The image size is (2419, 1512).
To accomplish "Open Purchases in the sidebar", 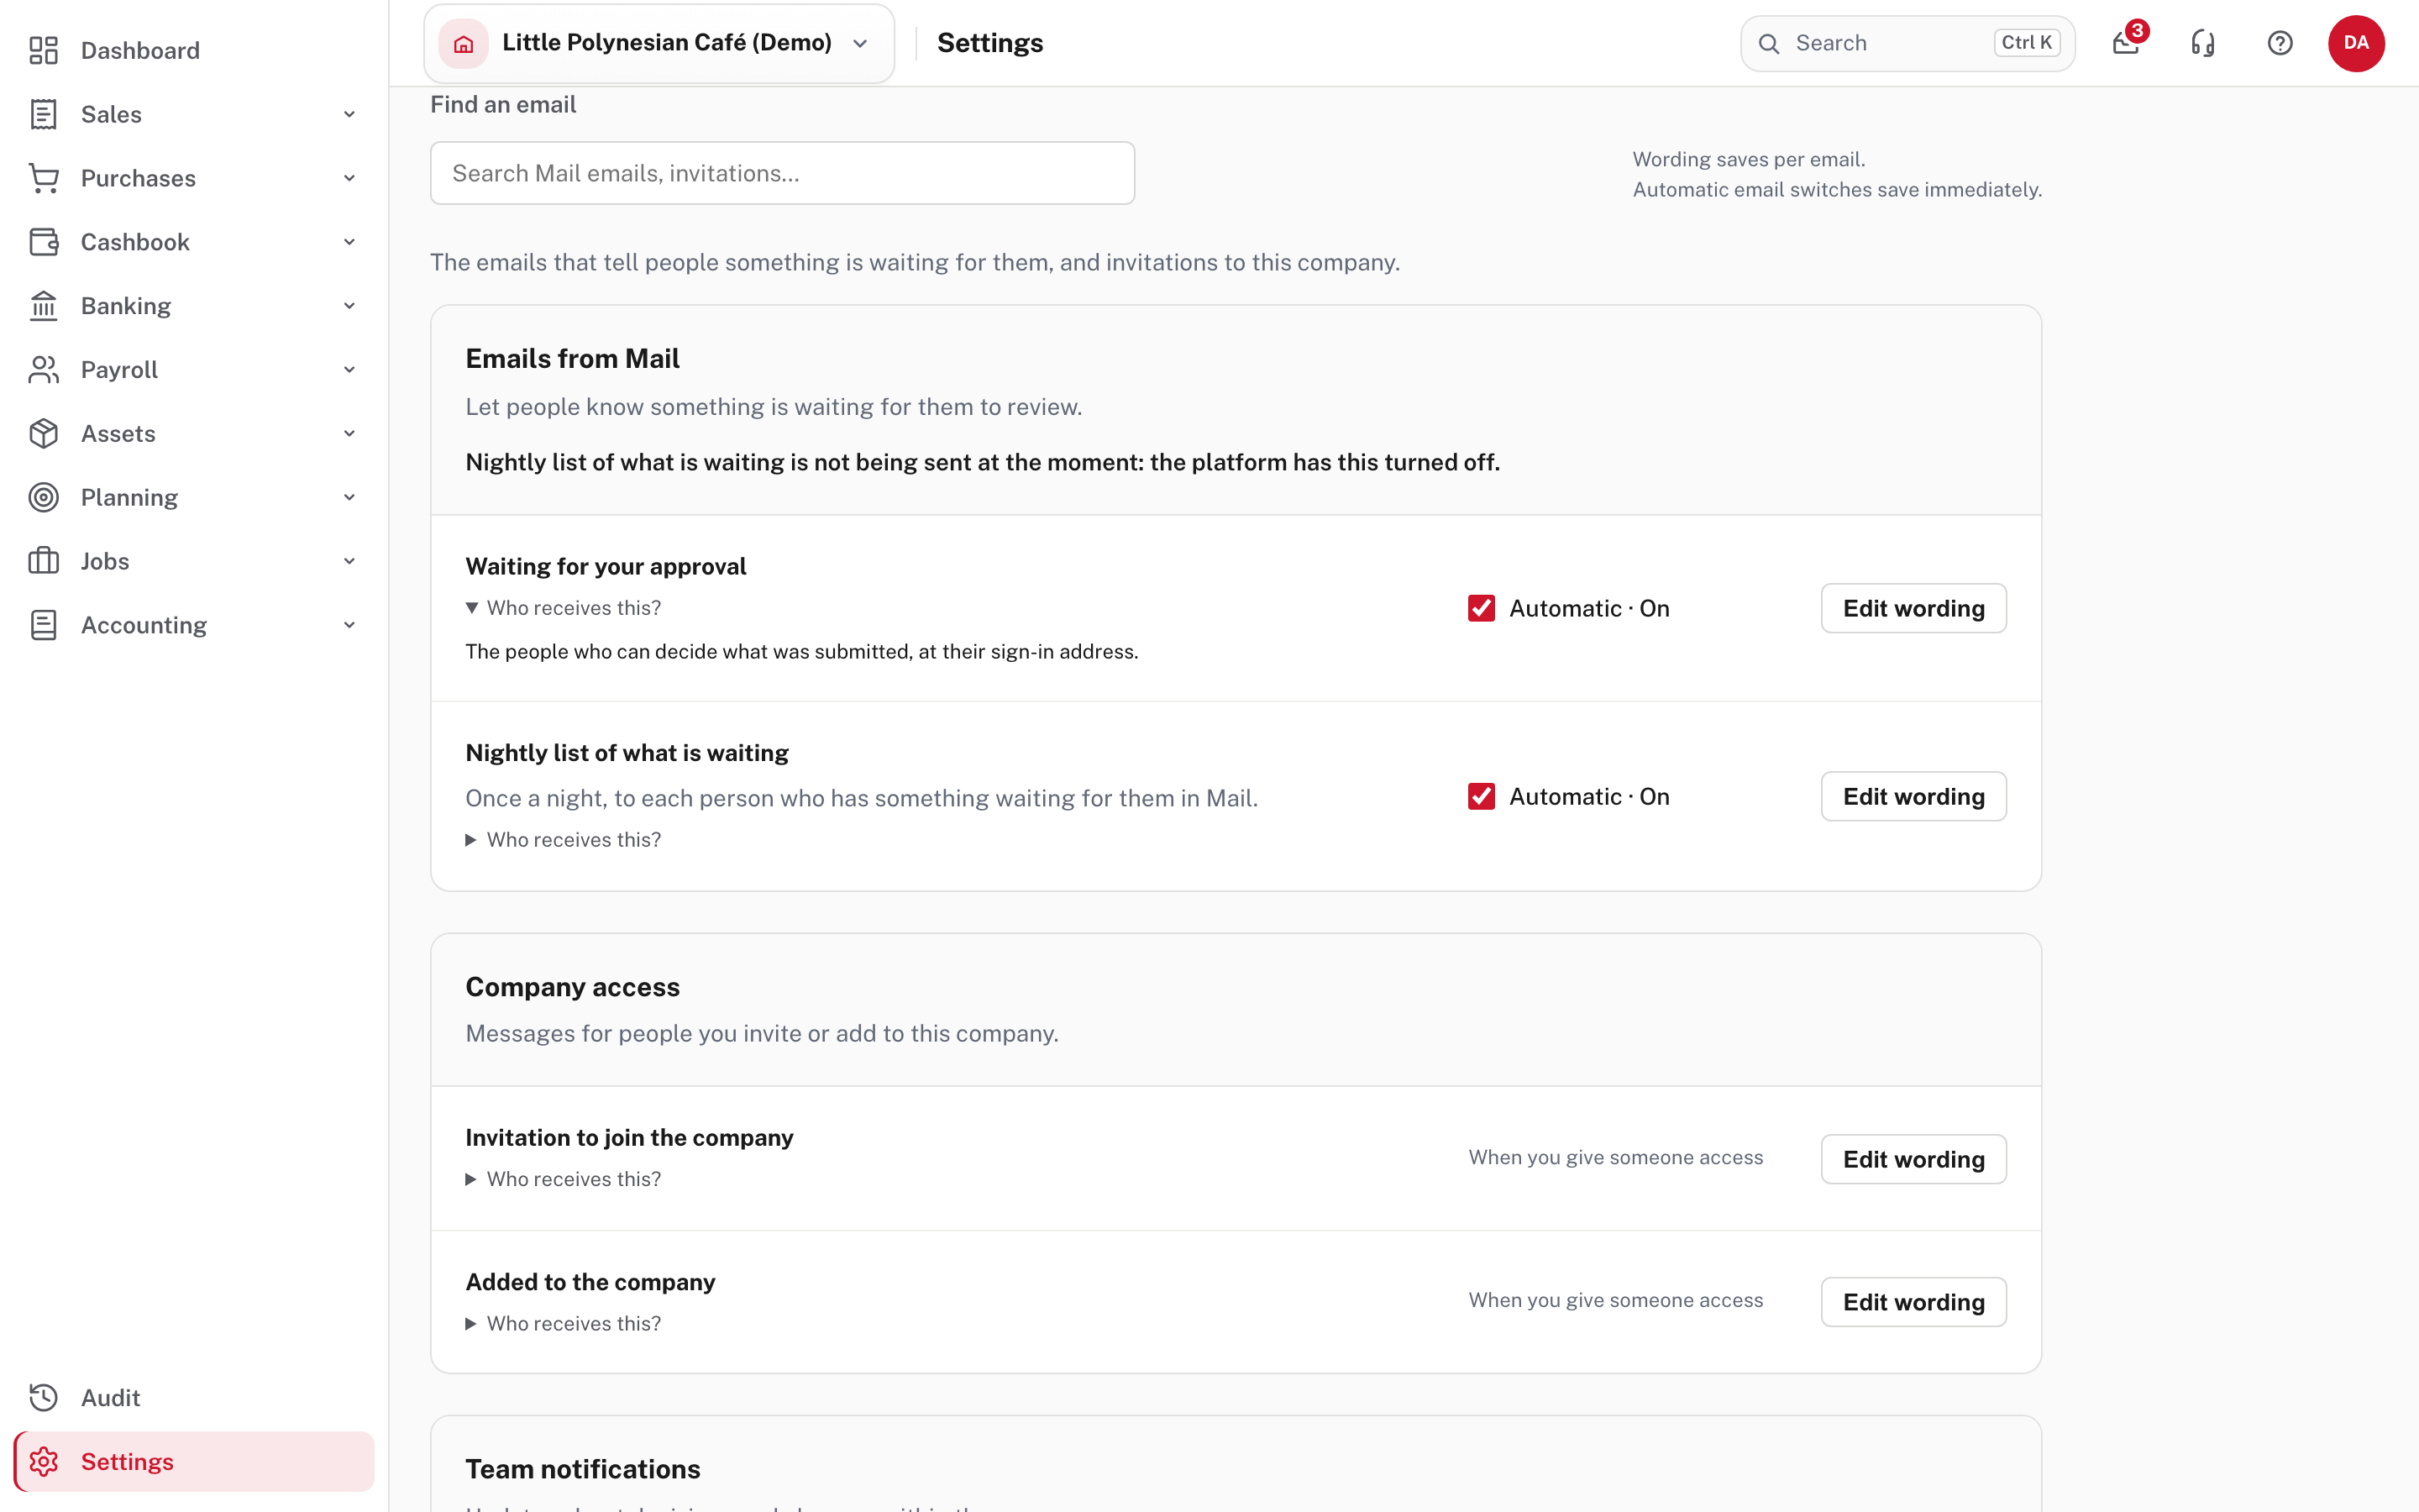I will click(x=194, y=178).
